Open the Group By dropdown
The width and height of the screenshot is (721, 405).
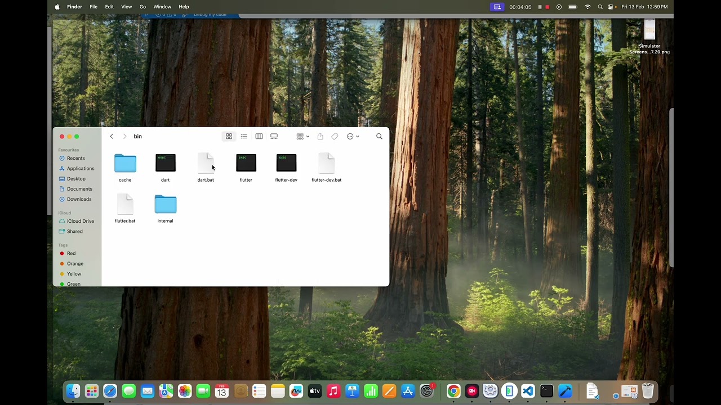point(303,136)
